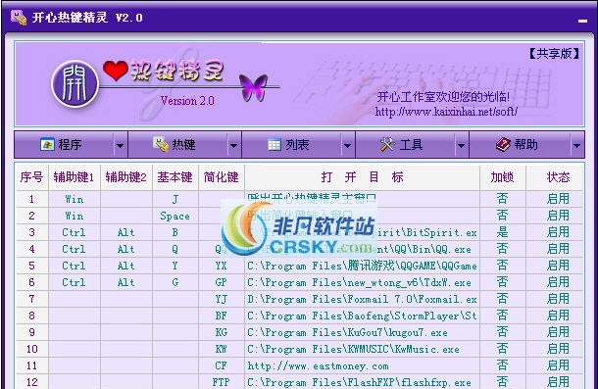Click the 加锁 column header
598x389 pixels.
(502, 177)
